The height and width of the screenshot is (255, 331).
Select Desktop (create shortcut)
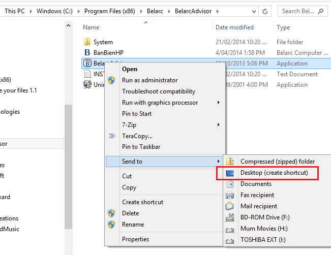[274, 173]
